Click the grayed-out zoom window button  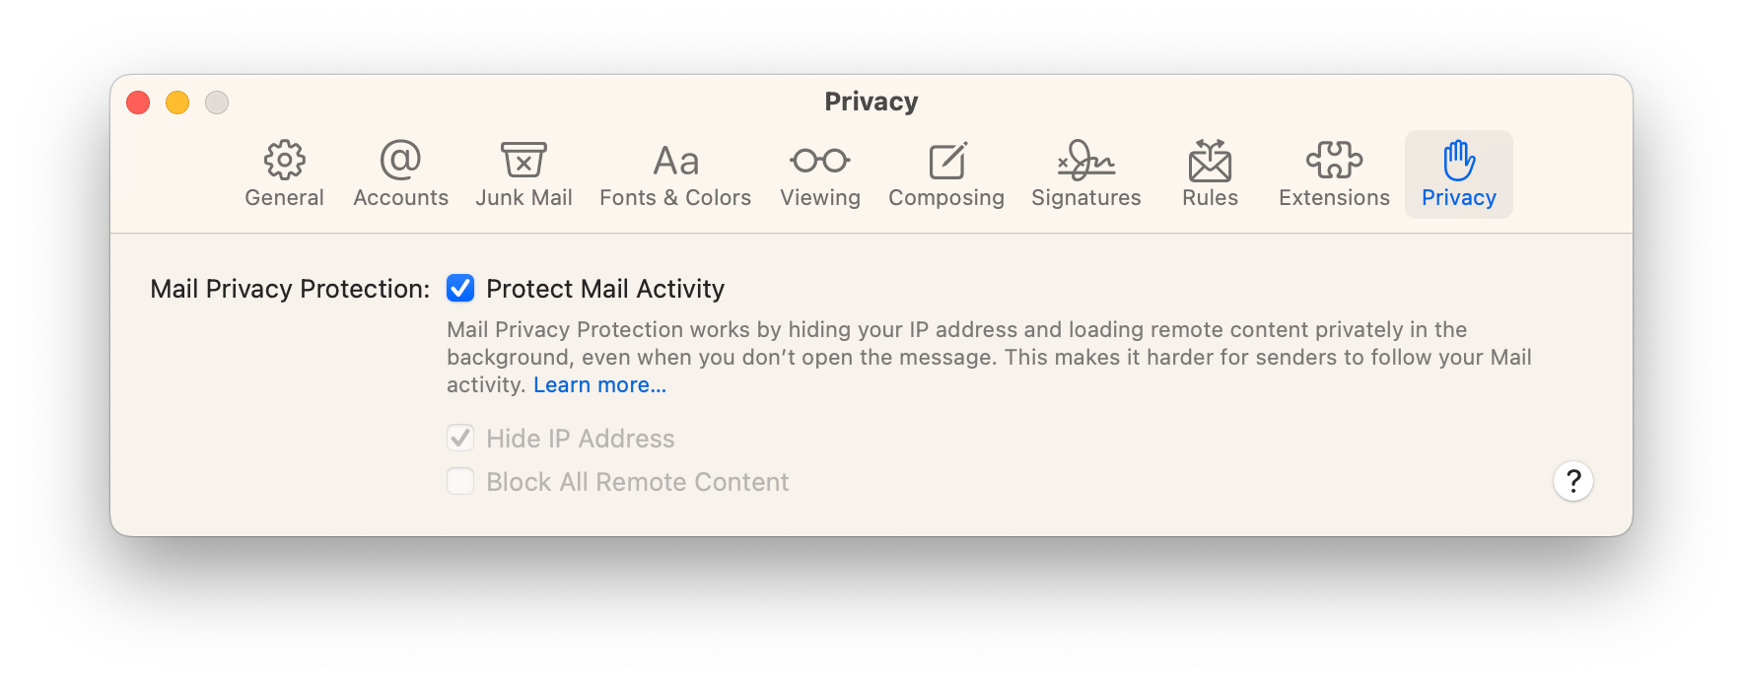tap(217, 102)
